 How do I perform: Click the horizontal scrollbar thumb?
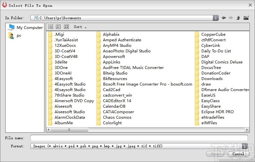pyautogui.click(x=69, y=129)
